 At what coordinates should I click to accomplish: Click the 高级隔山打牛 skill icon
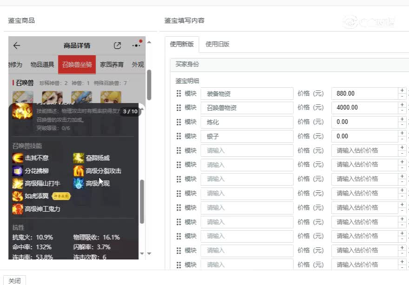[x=18, y=183]
